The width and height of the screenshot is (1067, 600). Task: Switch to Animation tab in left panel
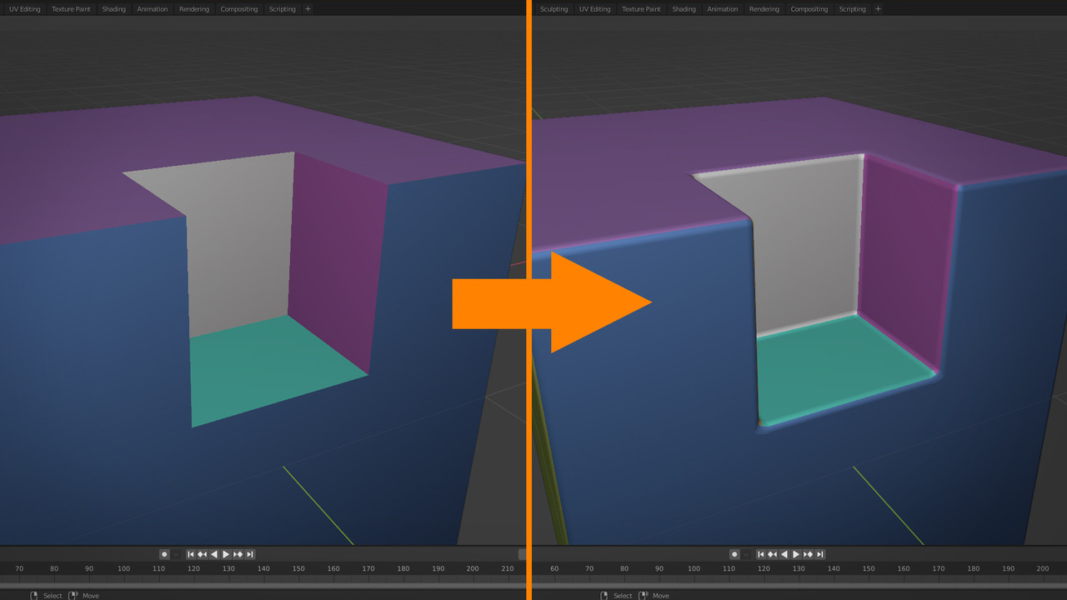153,9
